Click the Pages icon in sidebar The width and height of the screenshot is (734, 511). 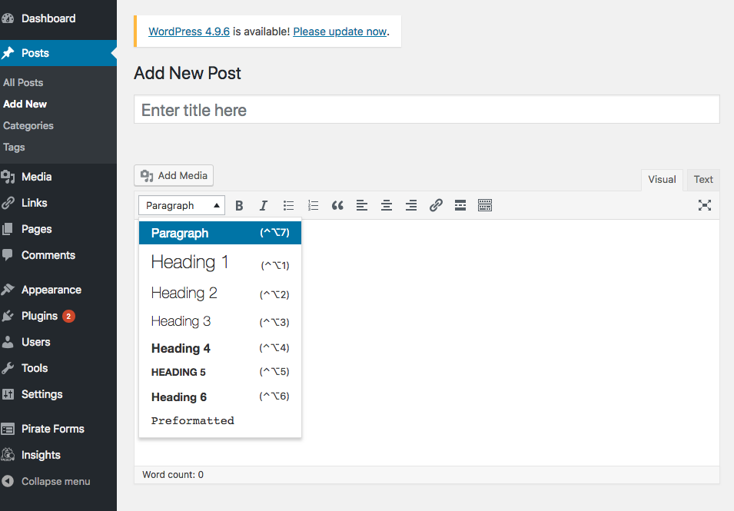(8, 229)
